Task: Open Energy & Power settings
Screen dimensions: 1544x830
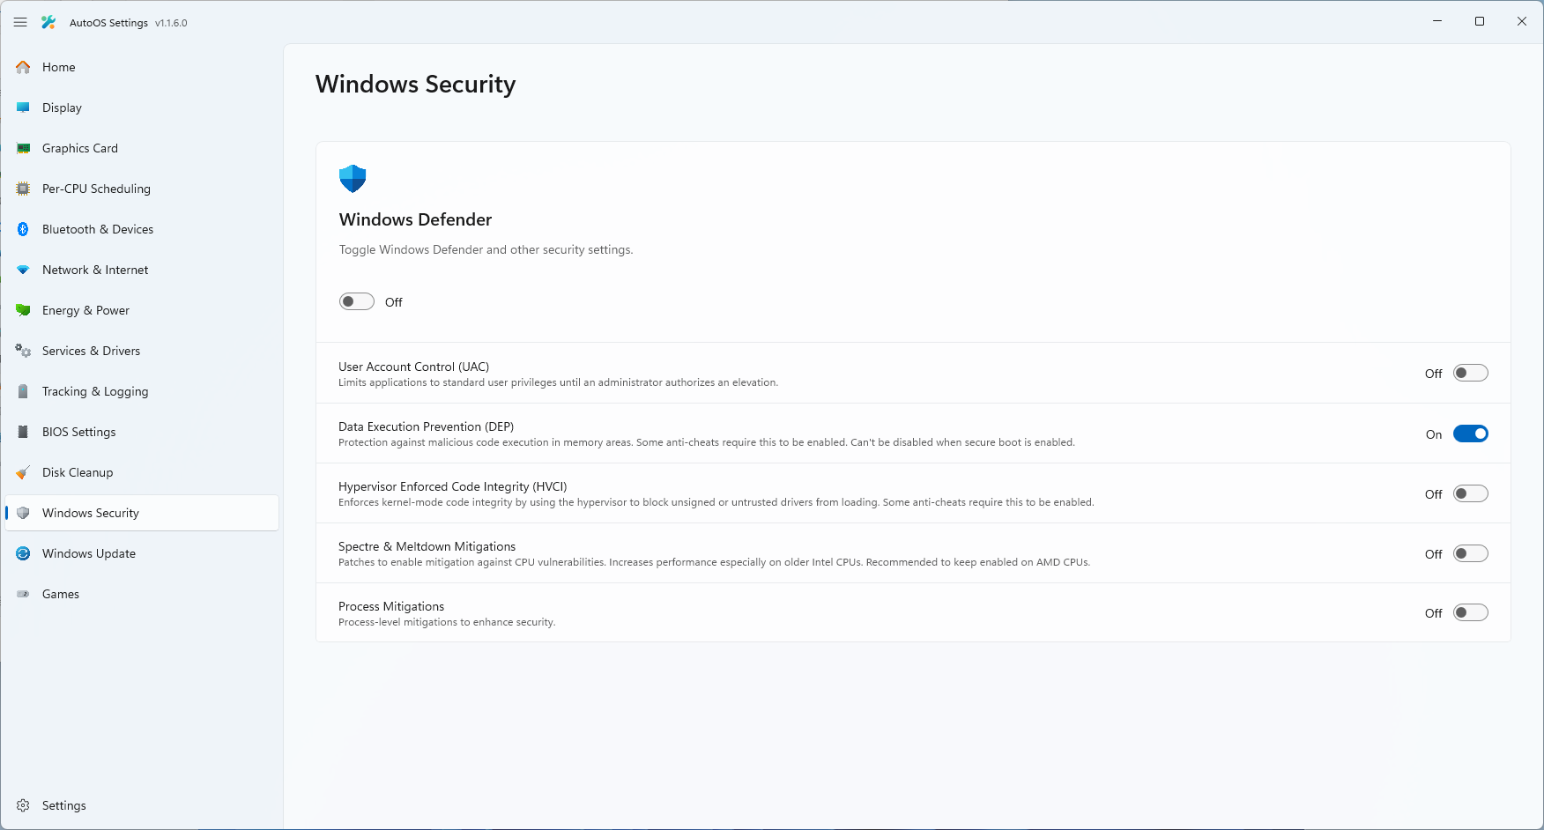Action: (142, 310)
